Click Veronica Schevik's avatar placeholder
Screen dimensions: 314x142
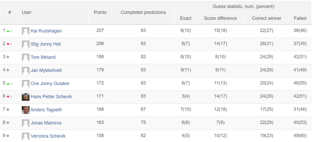[x=26, y=136]
